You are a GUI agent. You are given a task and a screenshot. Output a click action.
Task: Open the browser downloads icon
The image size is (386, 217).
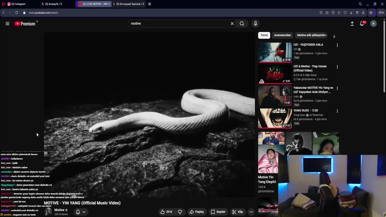pyautogui.click(x=351, y=13)
